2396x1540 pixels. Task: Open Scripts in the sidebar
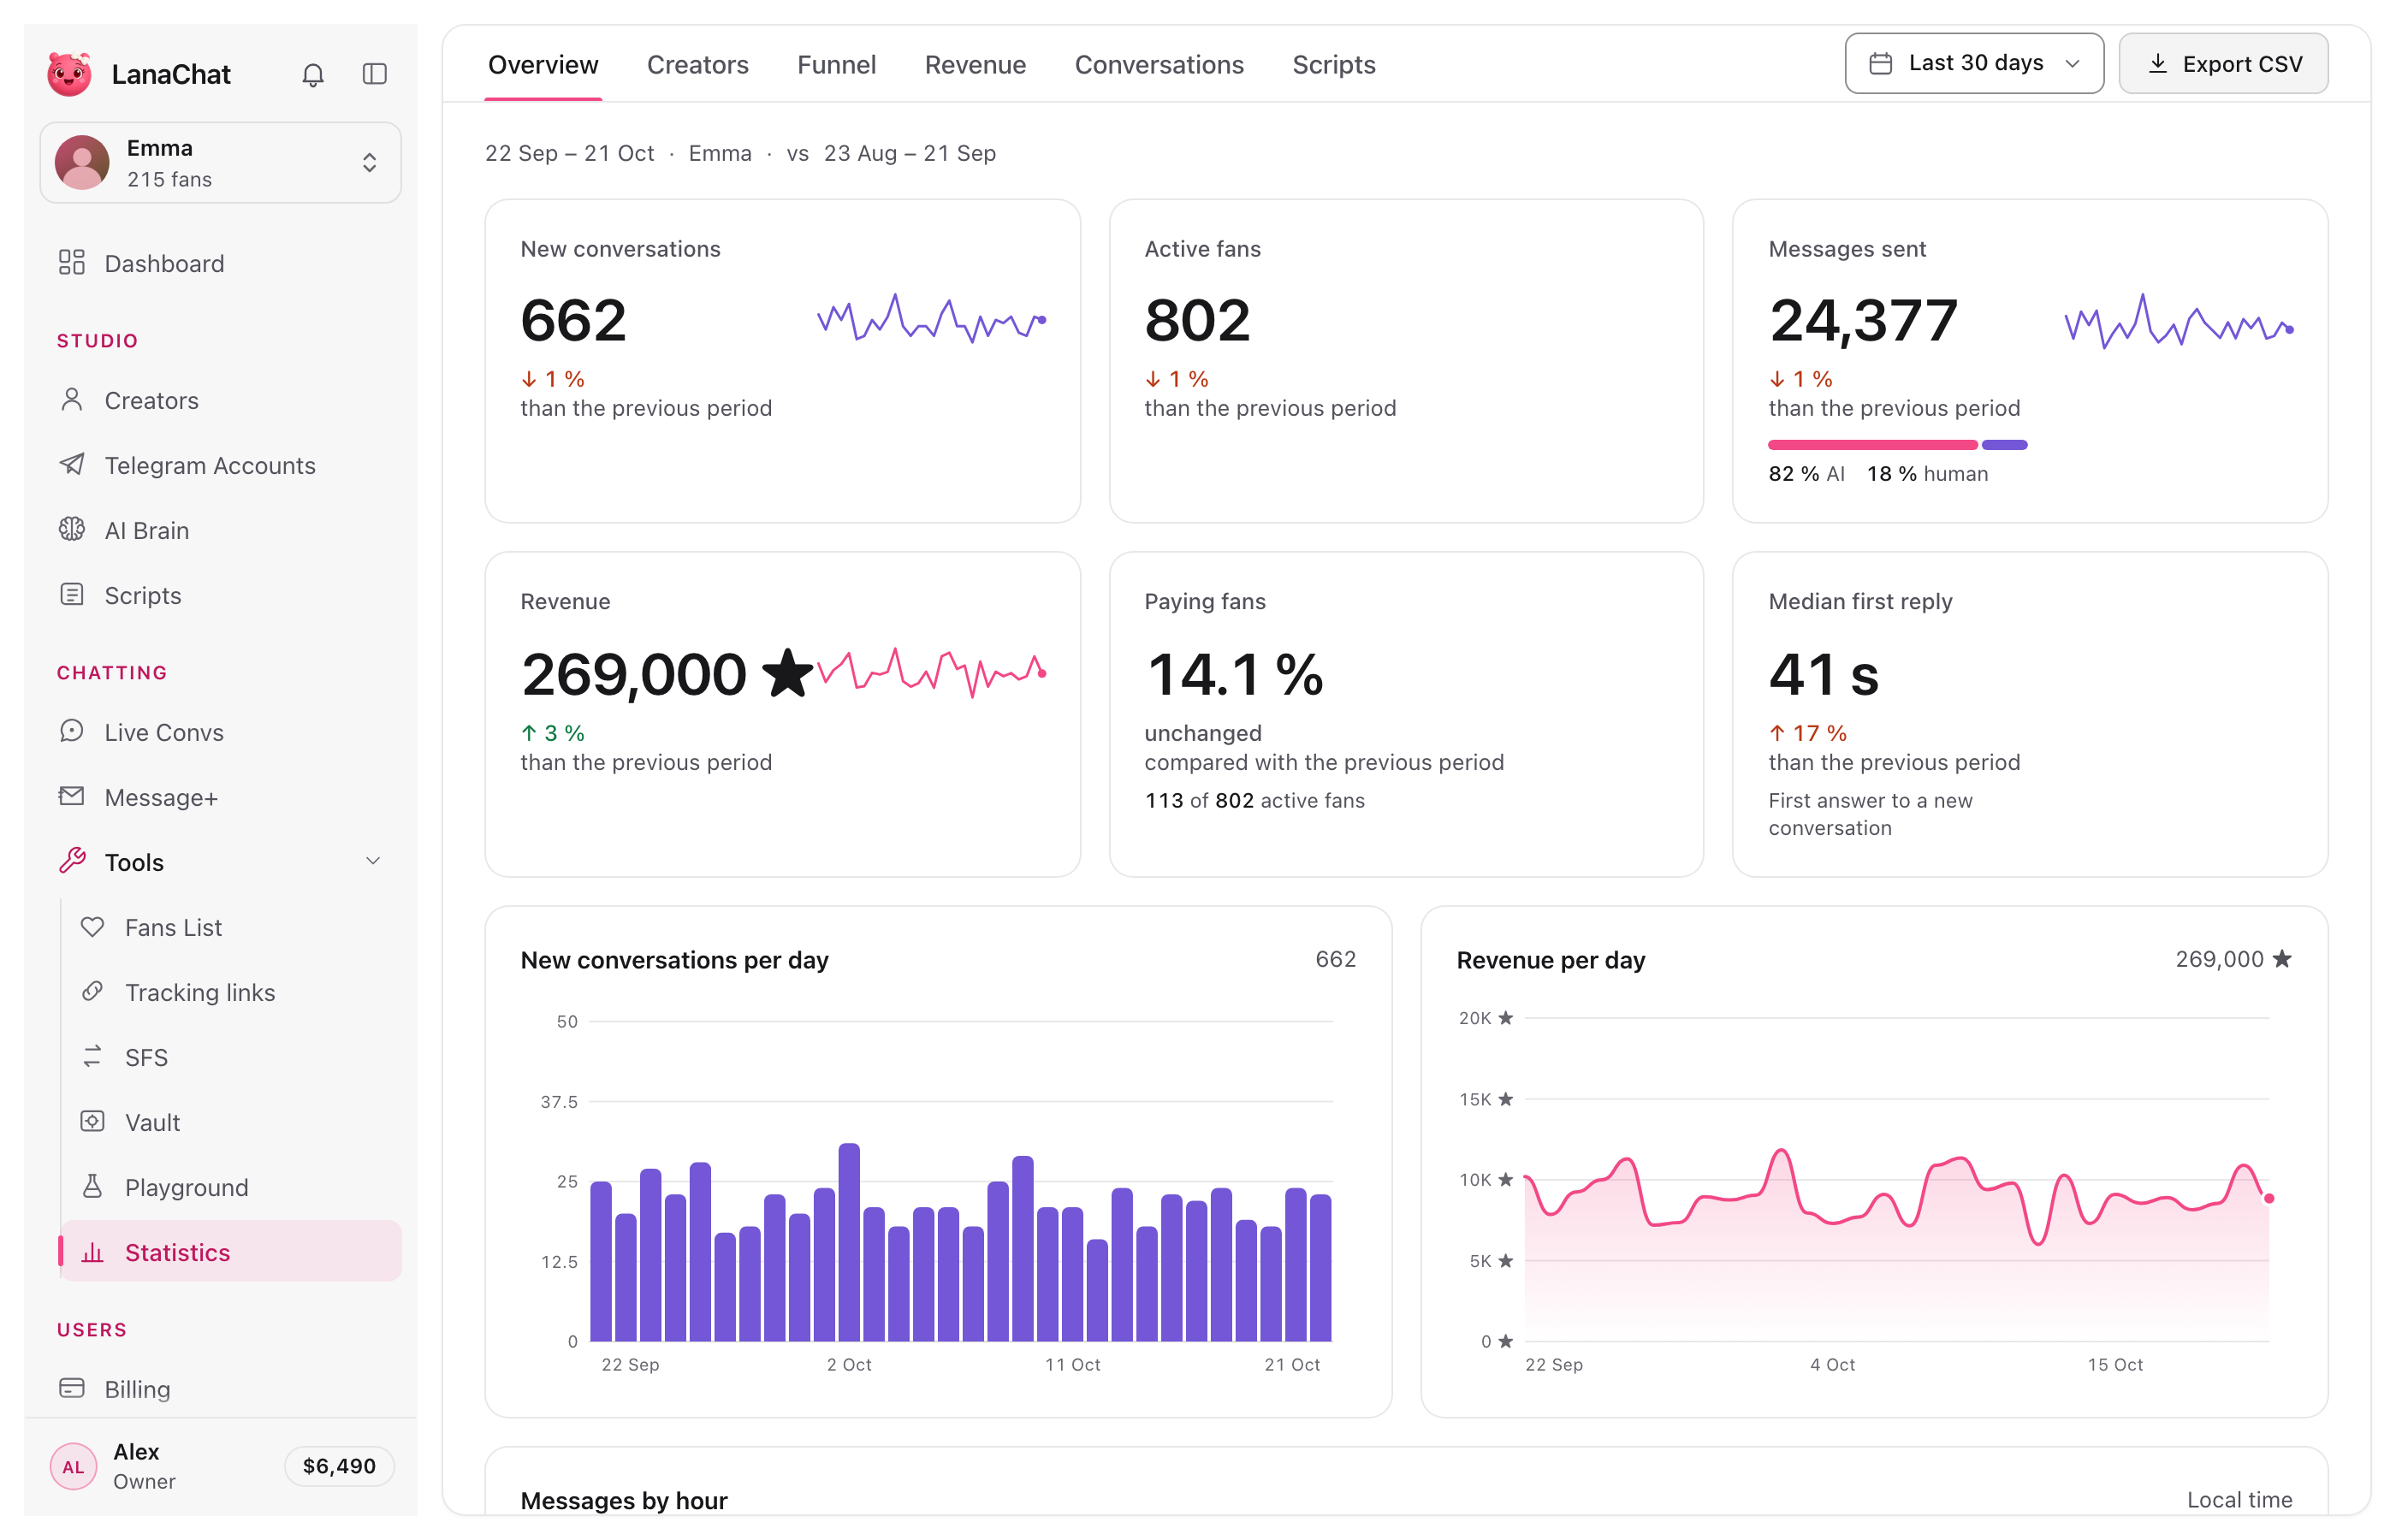pos(220,595)
